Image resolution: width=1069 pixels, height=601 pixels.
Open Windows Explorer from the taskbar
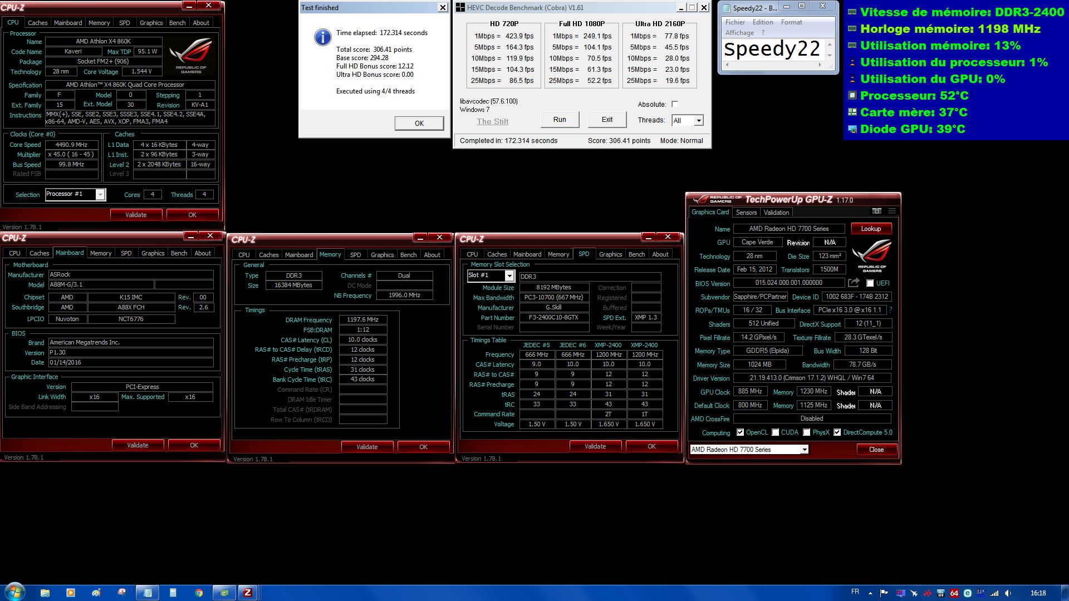tap(45, 593)
